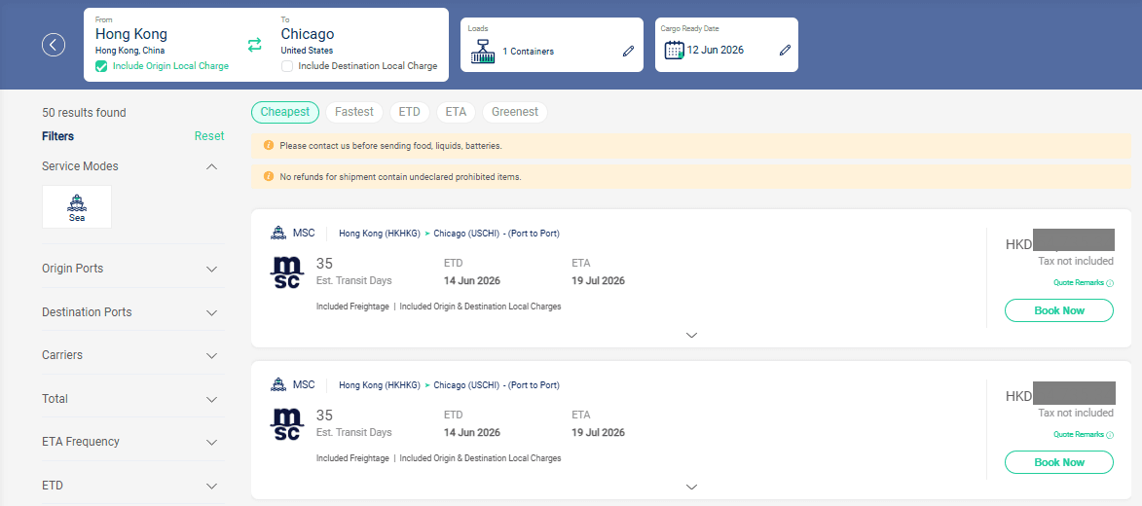Click the MSC logo in the second result
Screen dimensions: 1142x506
click(x=287, y=423)
